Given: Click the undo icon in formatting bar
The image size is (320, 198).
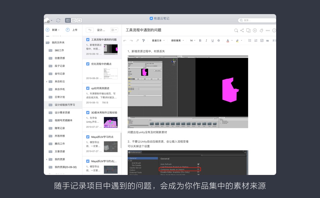Looking at the screenshot, I should coord(125,40).
